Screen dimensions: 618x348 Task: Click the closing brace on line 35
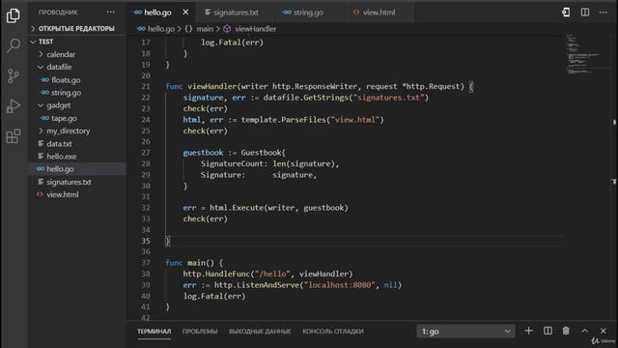(x=167, y=241)
